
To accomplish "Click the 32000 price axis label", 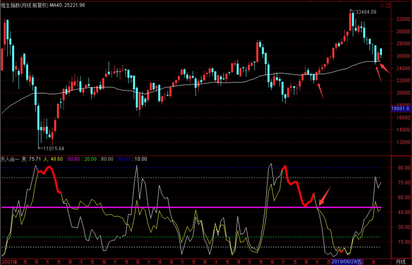I will (x=403, y=19).
